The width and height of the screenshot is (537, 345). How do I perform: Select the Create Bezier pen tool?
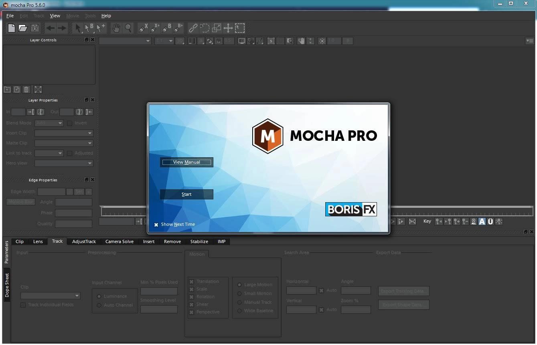(166, 28)
